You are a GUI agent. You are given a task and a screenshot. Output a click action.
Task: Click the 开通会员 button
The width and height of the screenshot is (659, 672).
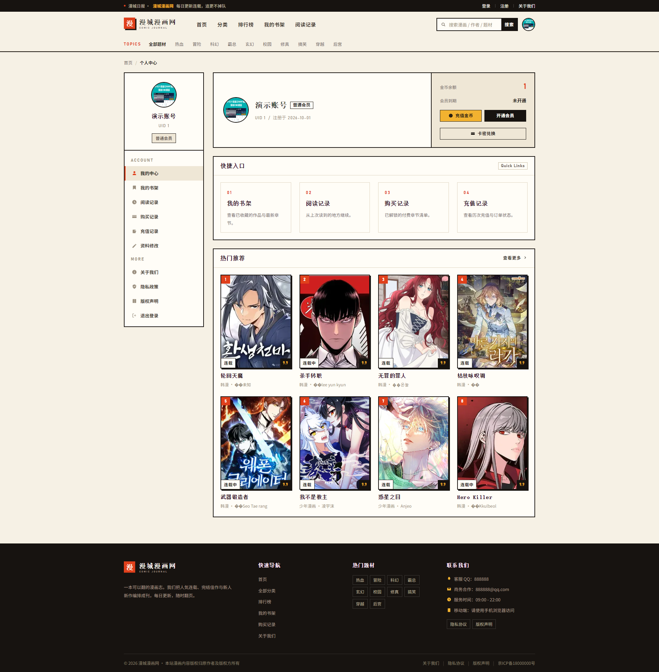(505, 116)
